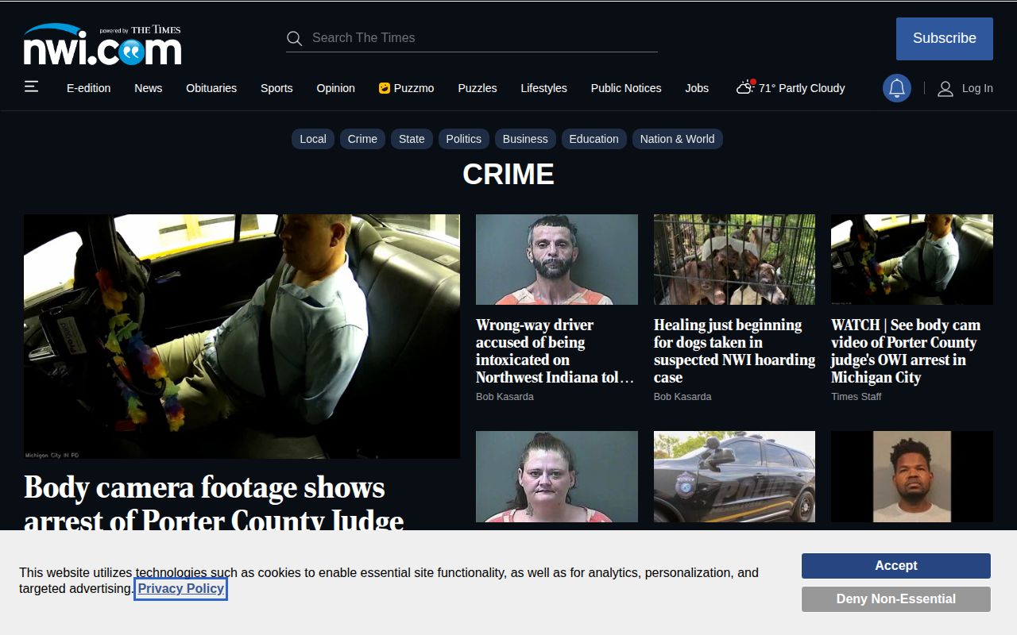The height and width of the screenshot is (635, 1017).
Task: Select the Business category tab
Action: [x=525, y=139]
